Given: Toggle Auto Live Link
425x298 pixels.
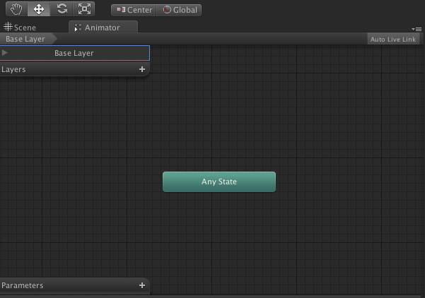Looking at the screenshot, I should coord(392,40).
